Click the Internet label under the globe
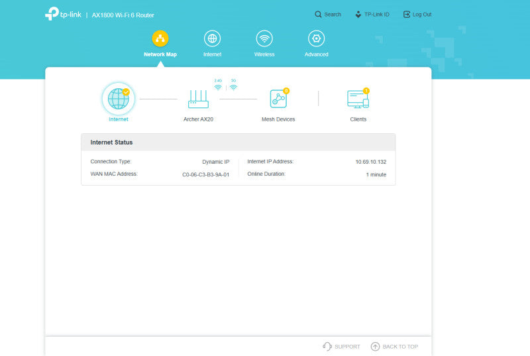Image resolution: width=530 pixels, height=356 pixels. coord(119,119)
